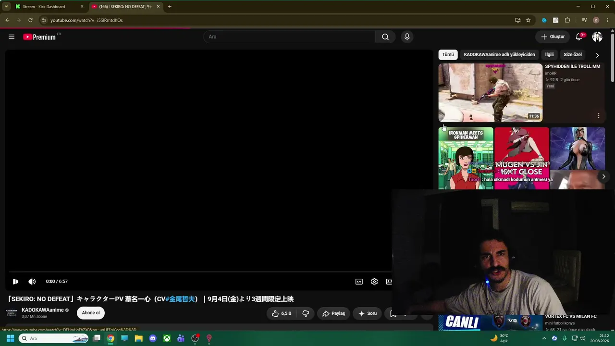
Task: Open the Windows Start menu
Action: click(10, 338)
